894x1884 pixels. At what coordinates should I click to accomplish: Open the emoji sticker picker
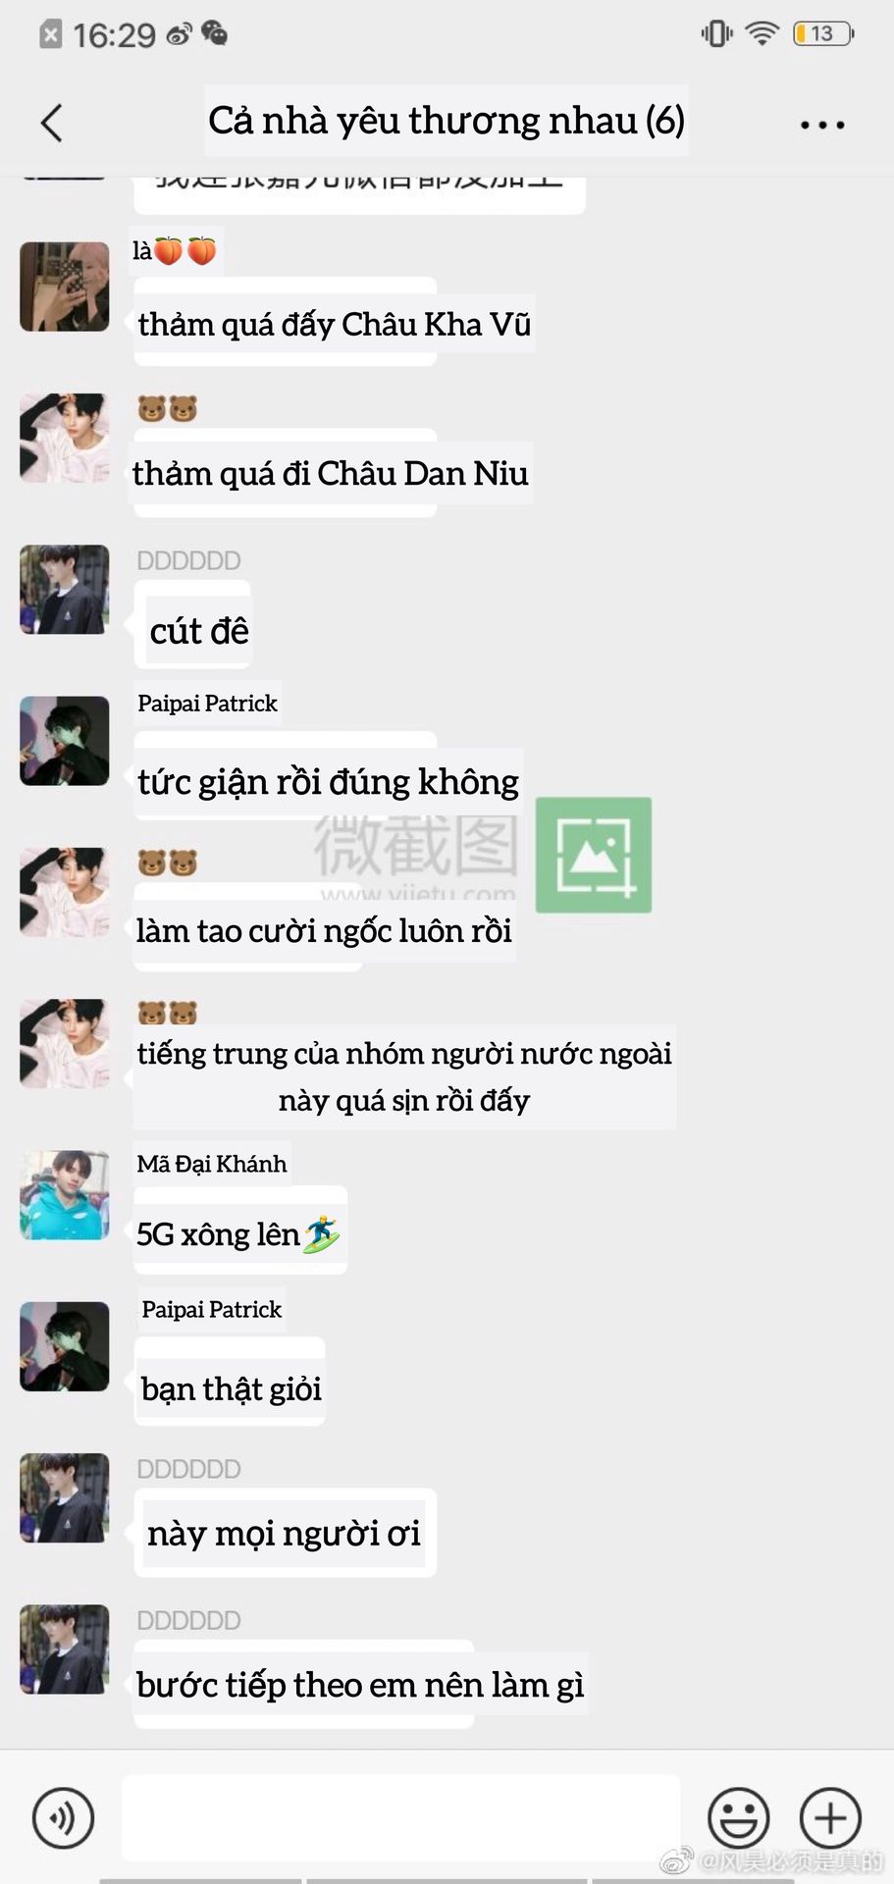click(738, 1817)
